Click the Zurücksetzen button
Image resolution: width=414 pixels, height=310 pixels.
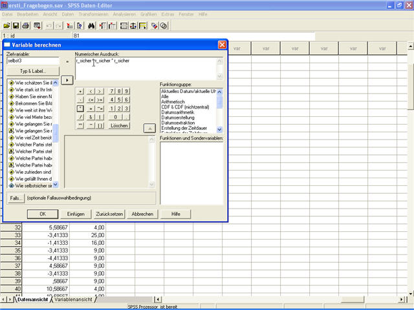(x=108, y=214)
